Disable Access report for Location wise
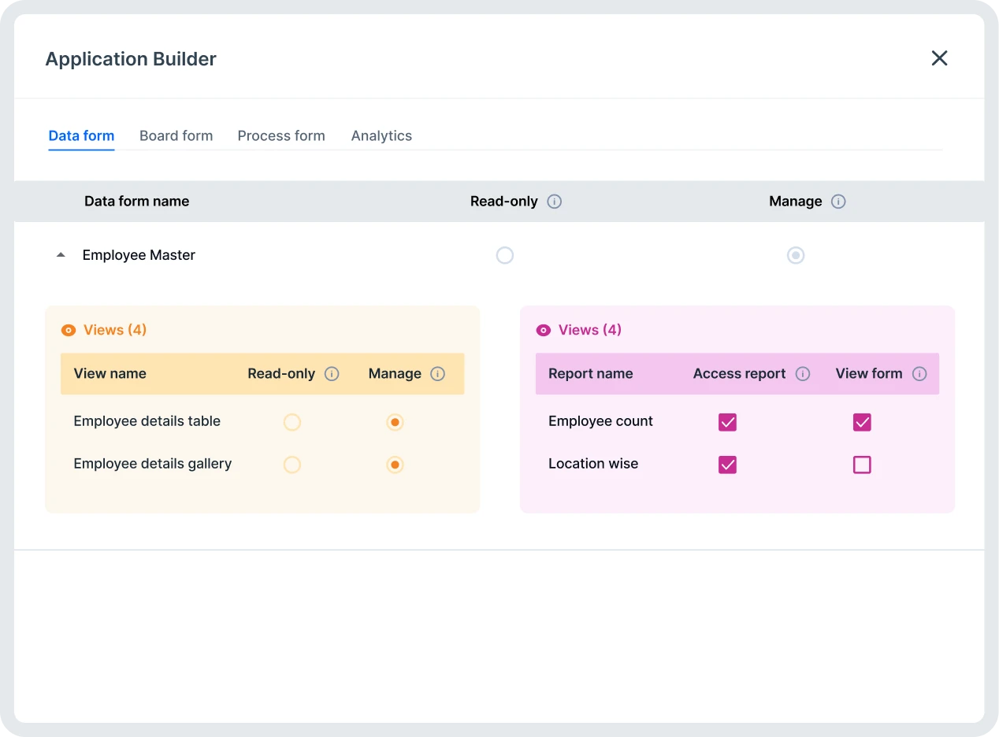 pyautogui.click(x=727, y=465)
